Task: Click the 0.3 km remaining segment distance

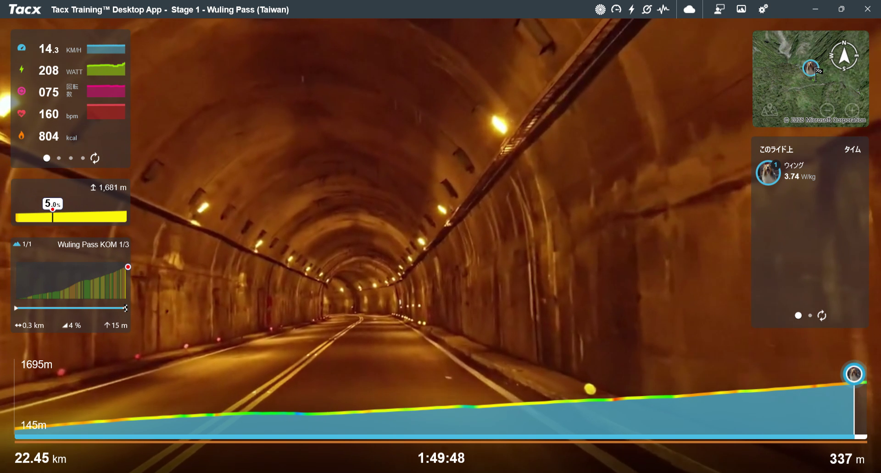Action: coord(29,325)
